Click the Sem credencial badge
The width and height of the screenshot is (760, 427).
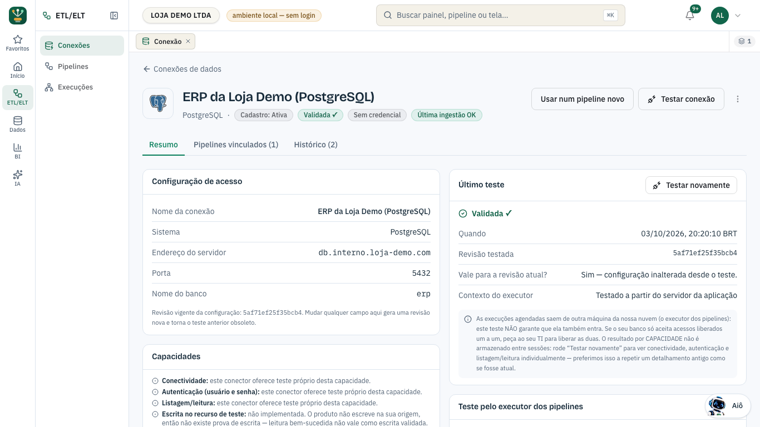[377, 115]
